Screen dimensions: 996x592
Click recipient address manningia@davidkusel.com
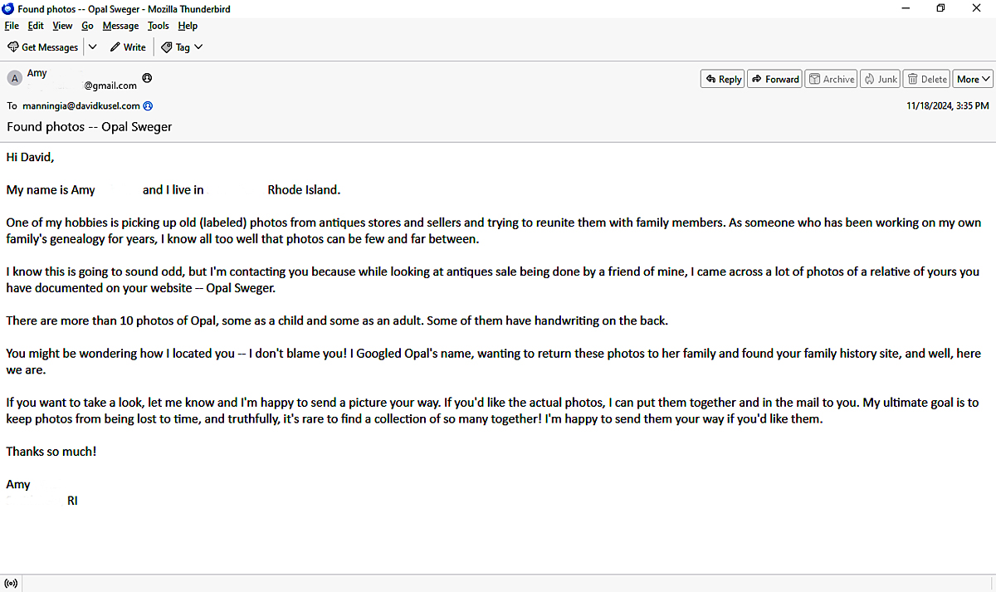80,106
